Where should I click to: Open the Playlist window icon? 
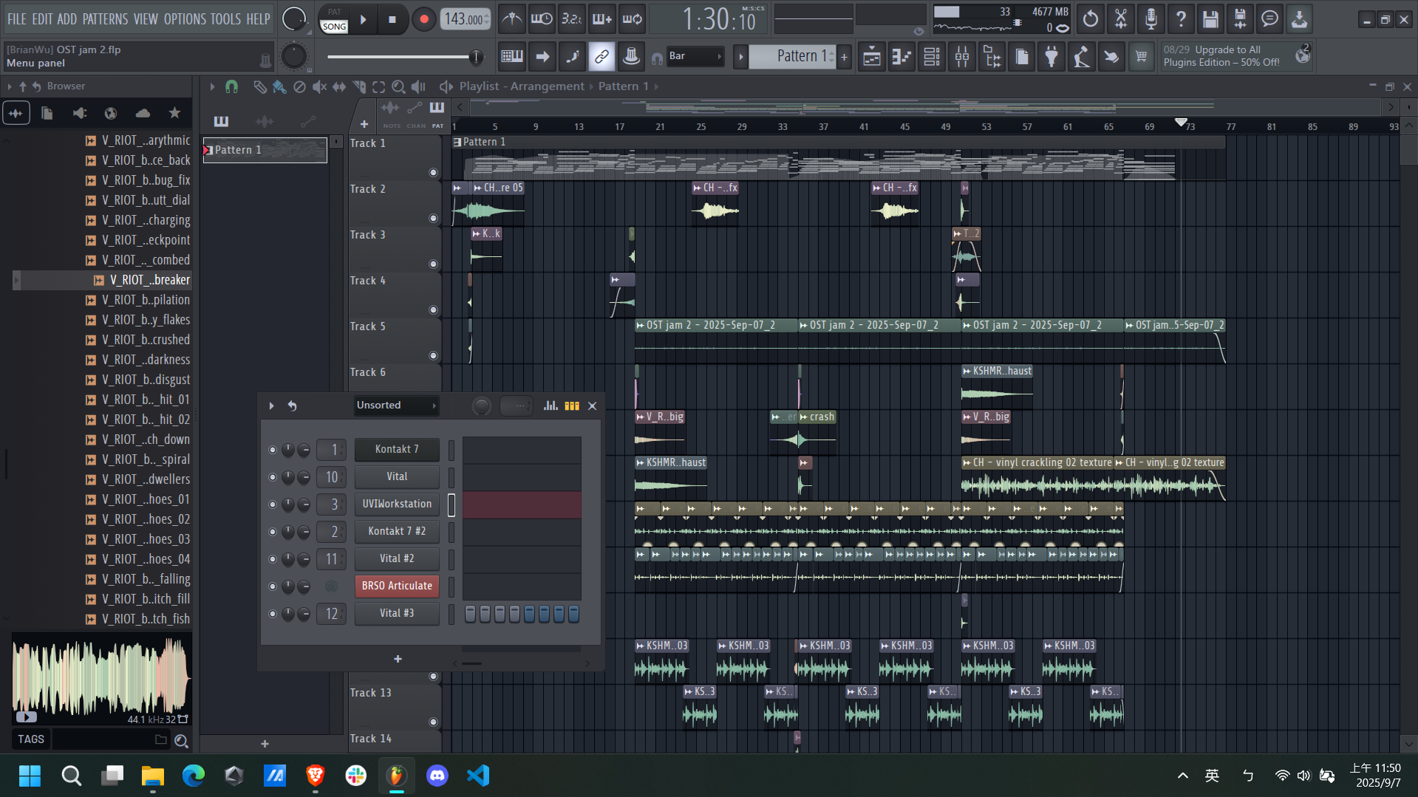pos(872,56)
